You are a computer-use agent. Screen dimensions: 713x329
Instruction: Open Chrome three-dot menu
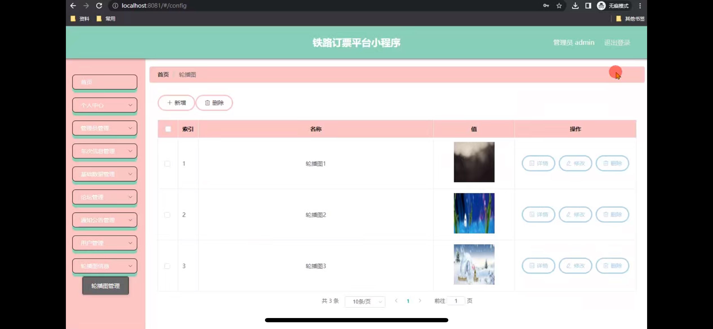(640, 6)
